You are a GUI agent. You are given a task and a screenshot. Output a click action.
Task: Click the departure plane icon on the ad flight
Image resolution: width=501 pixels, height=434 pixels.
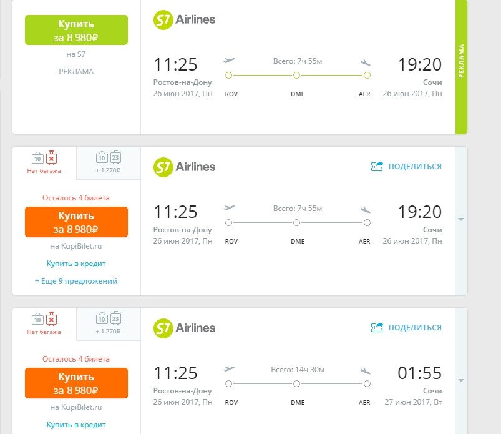point(229,60)
